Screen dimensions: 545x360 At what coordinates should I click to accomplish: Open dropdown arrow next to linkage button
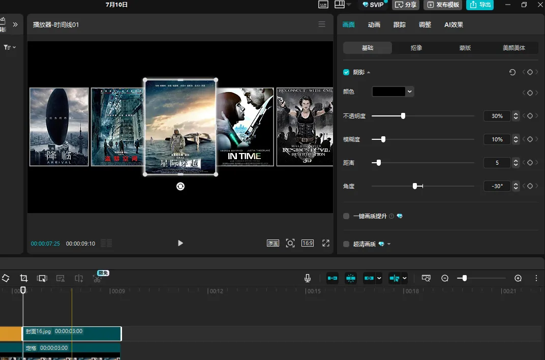(379, 278)
